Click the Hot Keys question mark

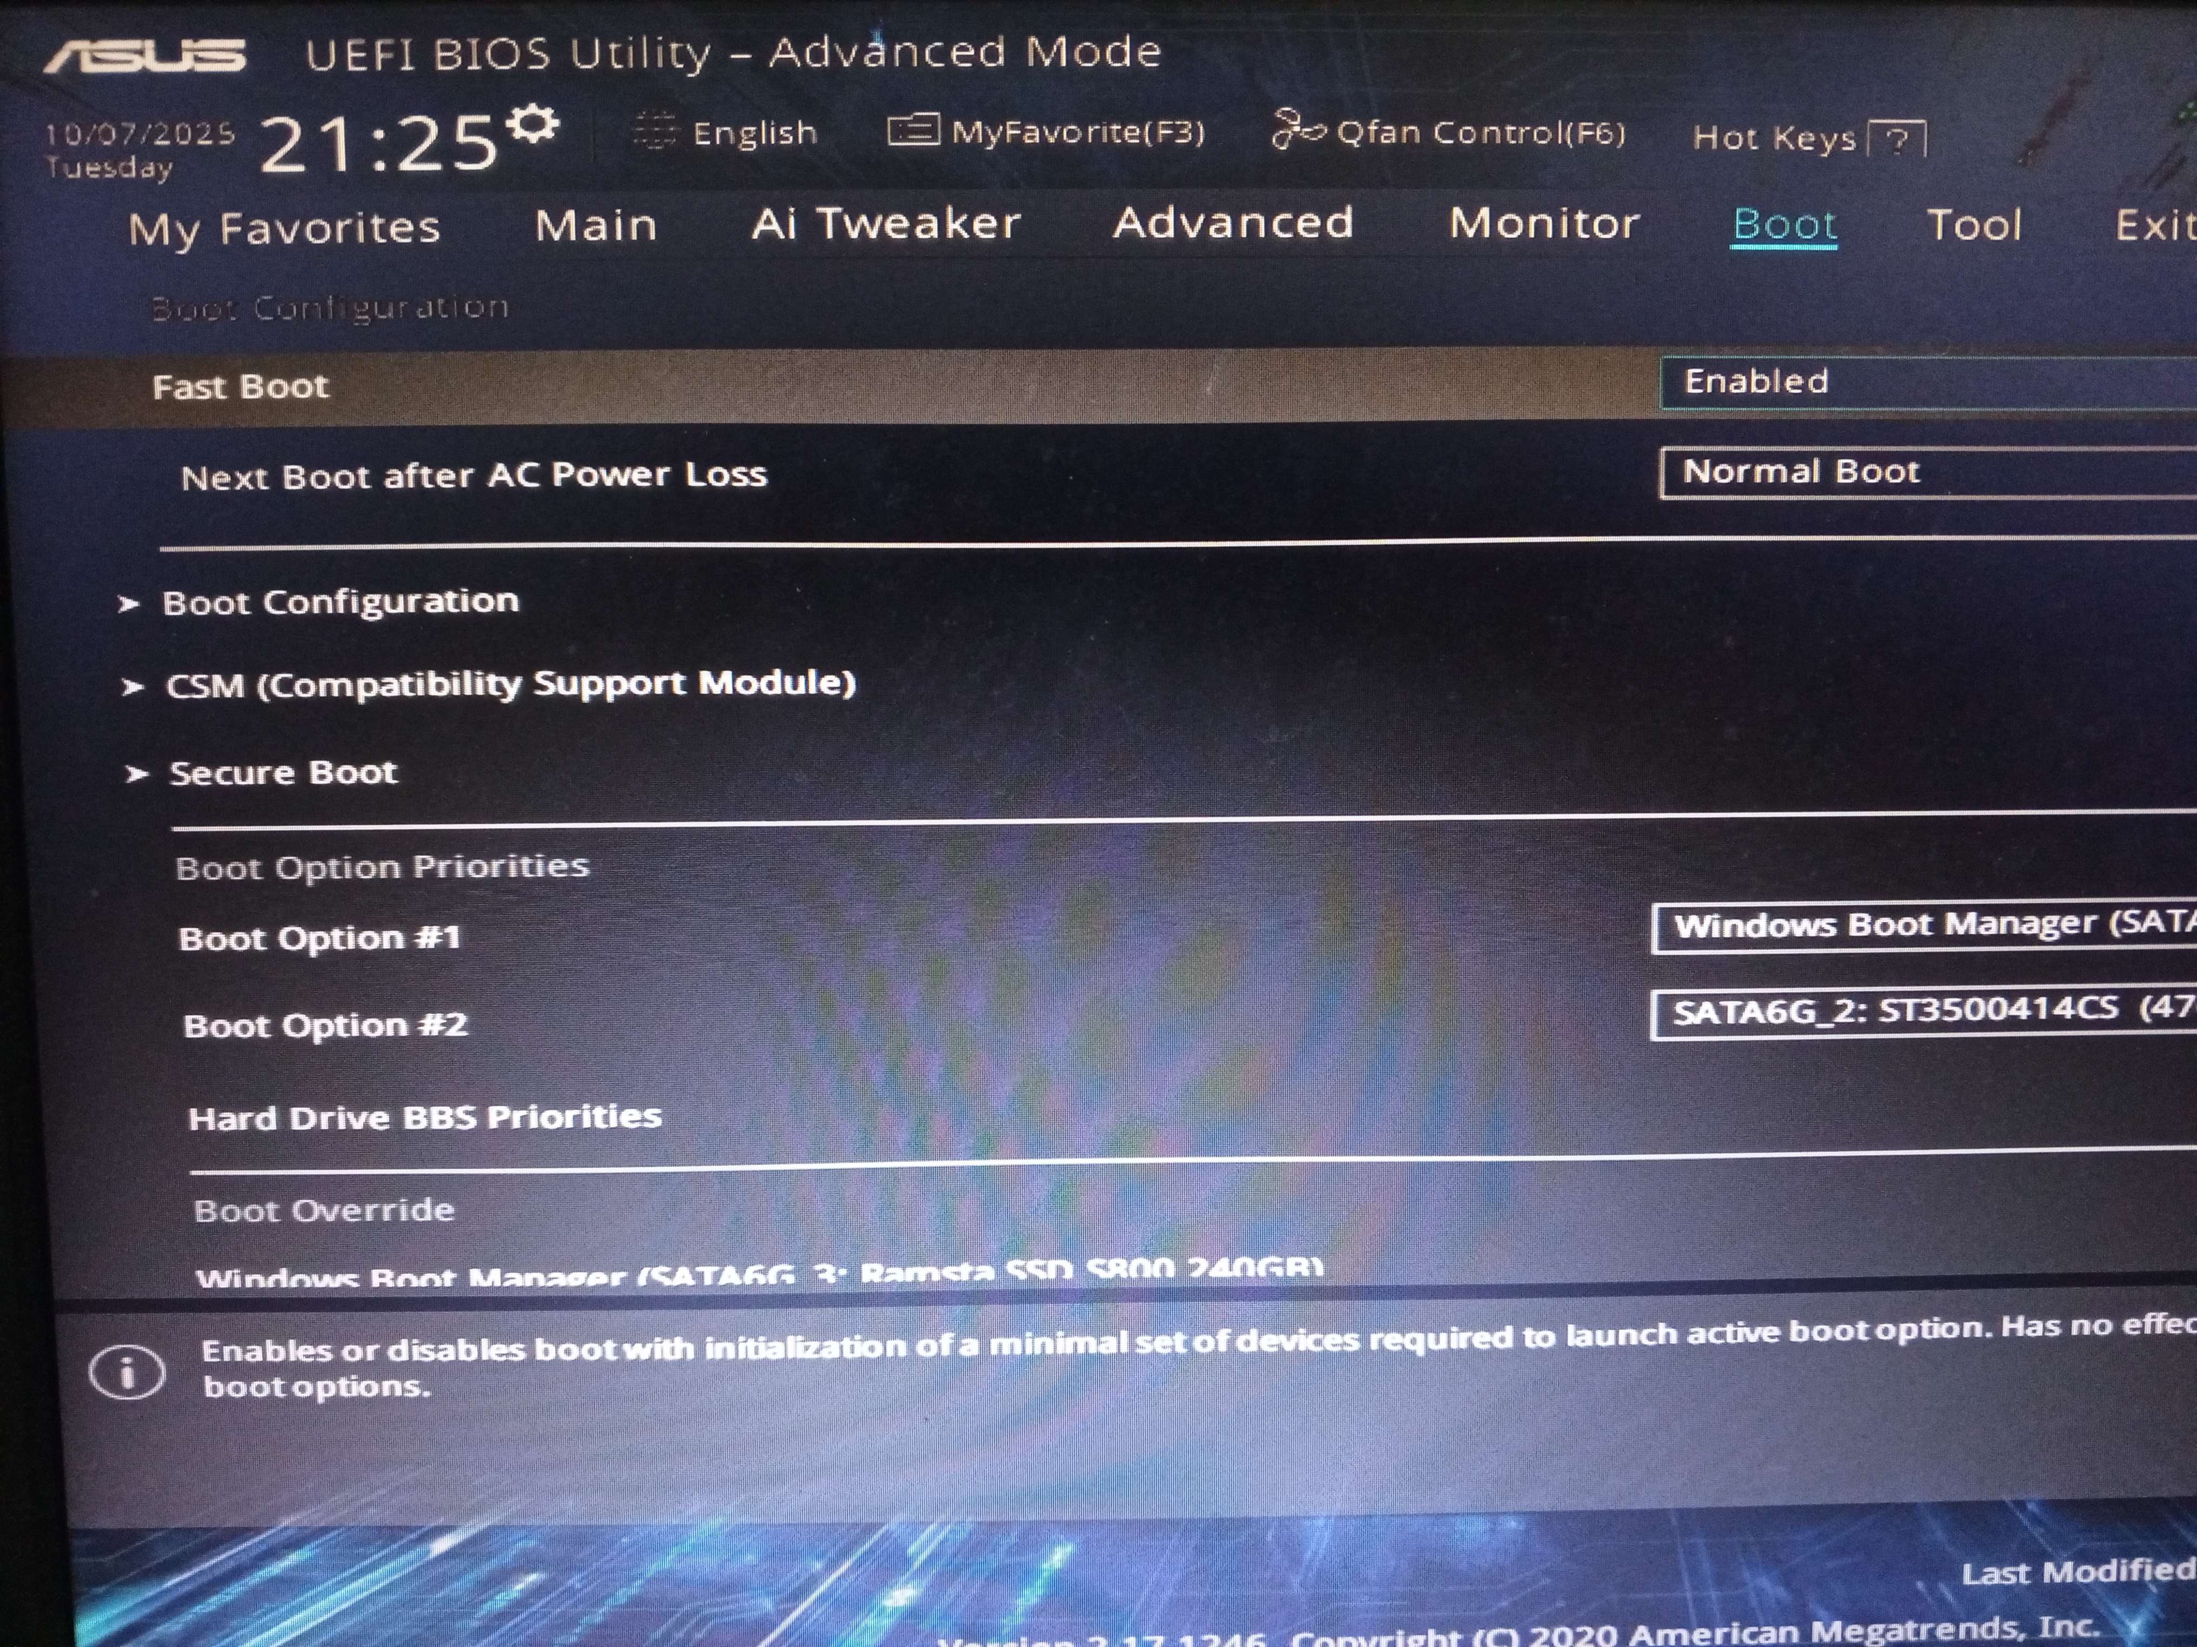pyautogui.click(x=1896, y=140)
